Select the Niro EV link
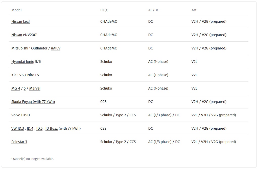Viewport: 258px width, 169px height. (33, 75)
